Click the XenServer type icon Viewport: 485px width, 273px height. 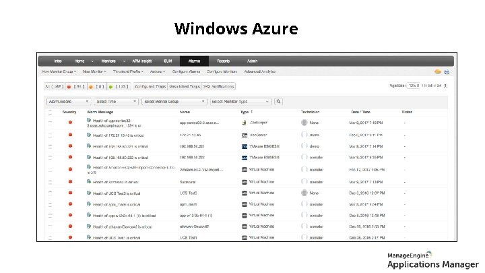pos(245,135)
